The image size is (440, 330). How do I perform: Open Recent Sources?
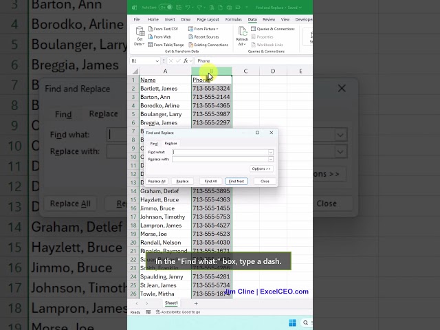point(203,36)
